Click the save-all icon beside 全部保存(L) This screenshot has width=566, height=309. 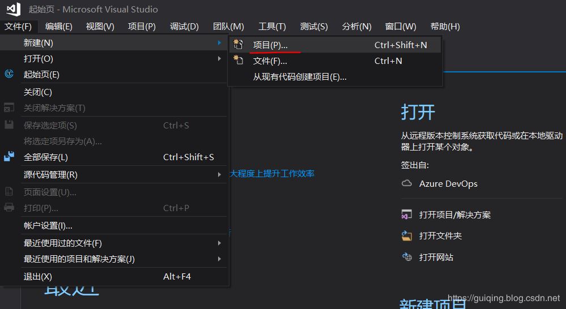9,157
